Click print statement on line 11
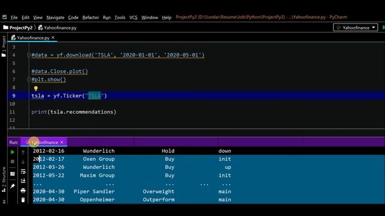Image resolution: width=385 pixels, height=216 pixels. tap(73, 112)
